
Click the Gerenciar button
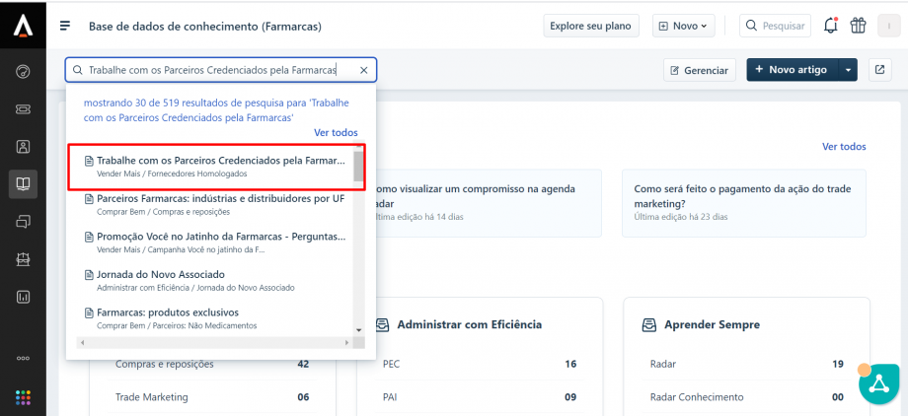coord(699,70)
